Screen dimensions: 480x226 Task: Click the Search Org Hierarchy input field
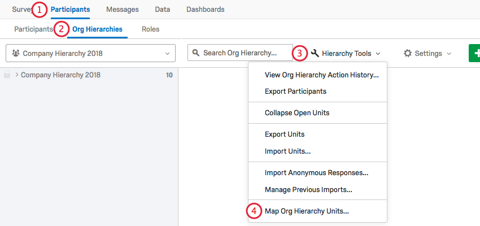[x=244, y=53]
